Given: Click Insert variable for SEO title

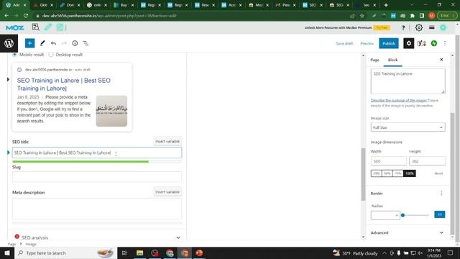Looking at the screenshot, I should point(167,141).
